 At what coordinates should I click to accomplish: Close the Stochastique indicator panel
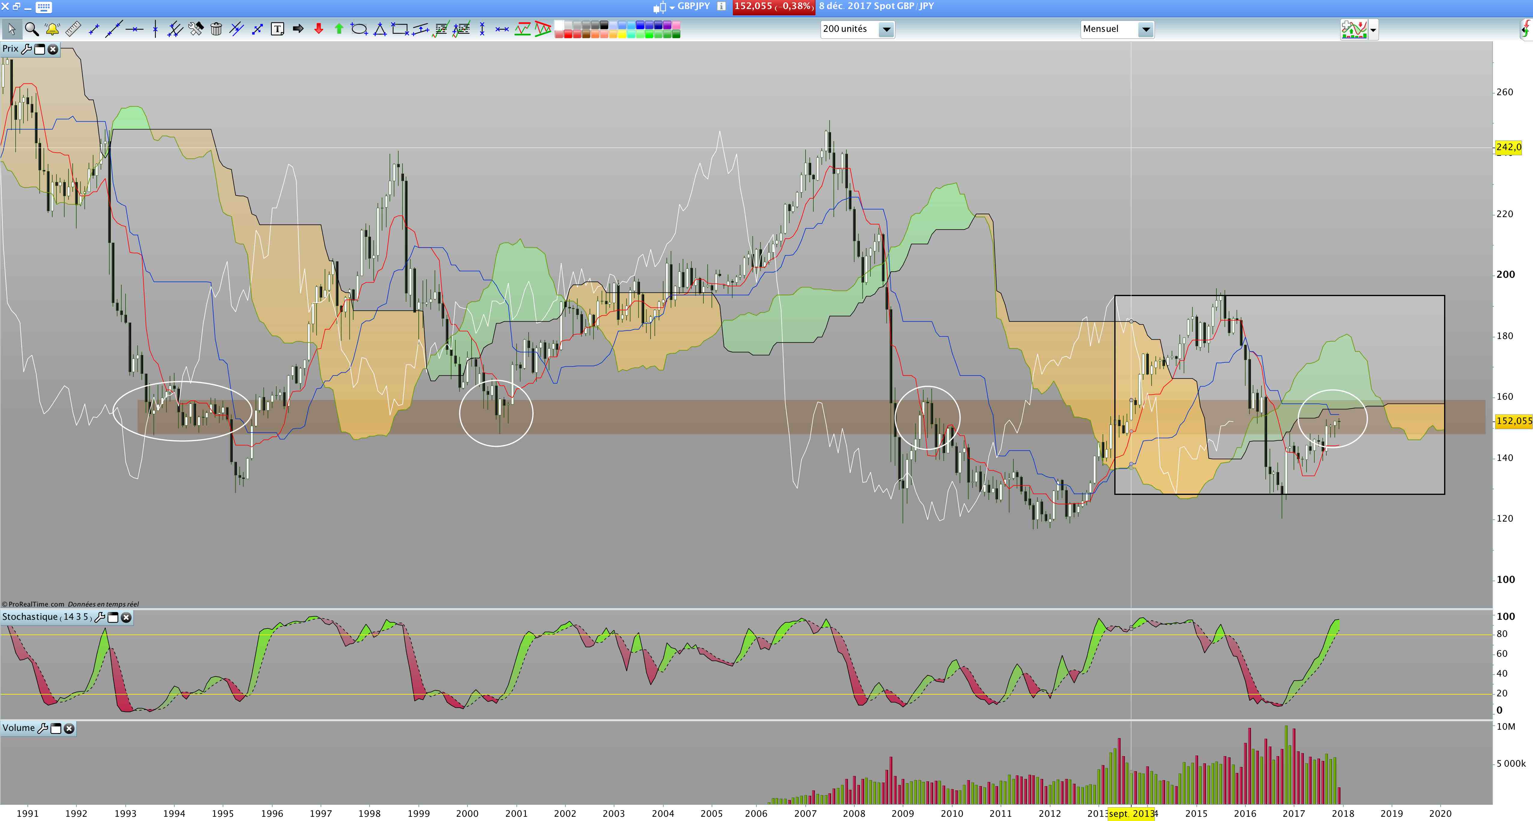click(x=126, y=617)
